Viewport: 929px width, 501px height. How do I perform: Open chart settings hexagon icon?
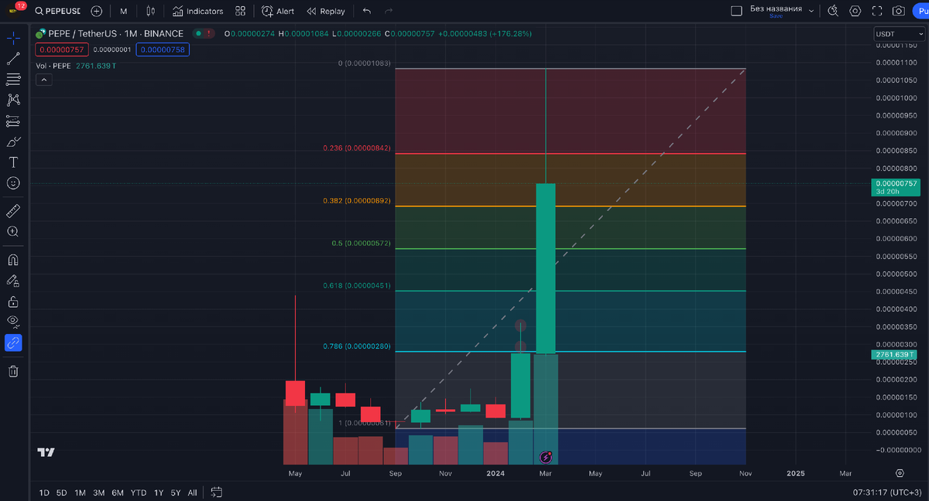coord(855,11)
